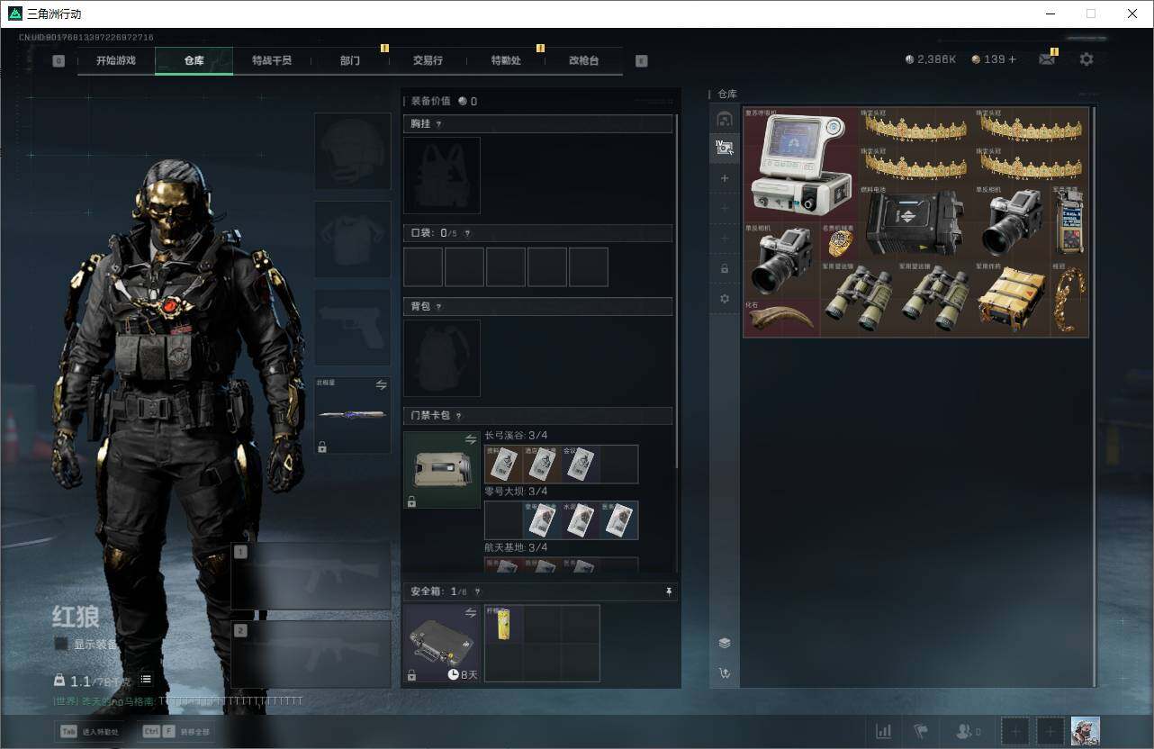Select the empty backpack slot
1154x749 pixels.
coord(442,358)
